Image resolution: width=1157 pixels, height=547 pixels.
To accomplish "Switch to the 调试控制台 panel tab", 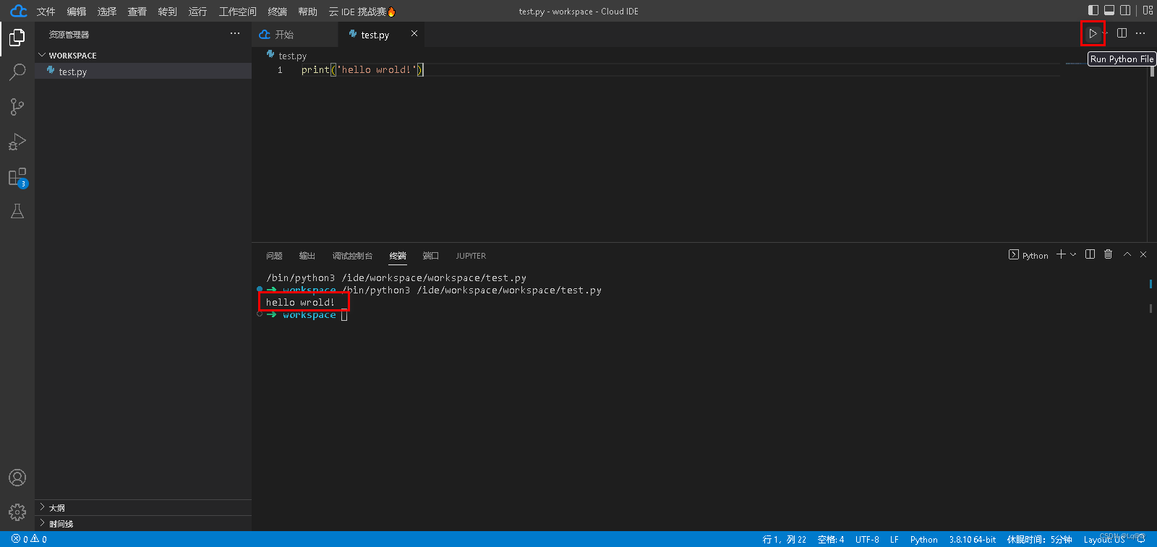I will click(352, 256).
